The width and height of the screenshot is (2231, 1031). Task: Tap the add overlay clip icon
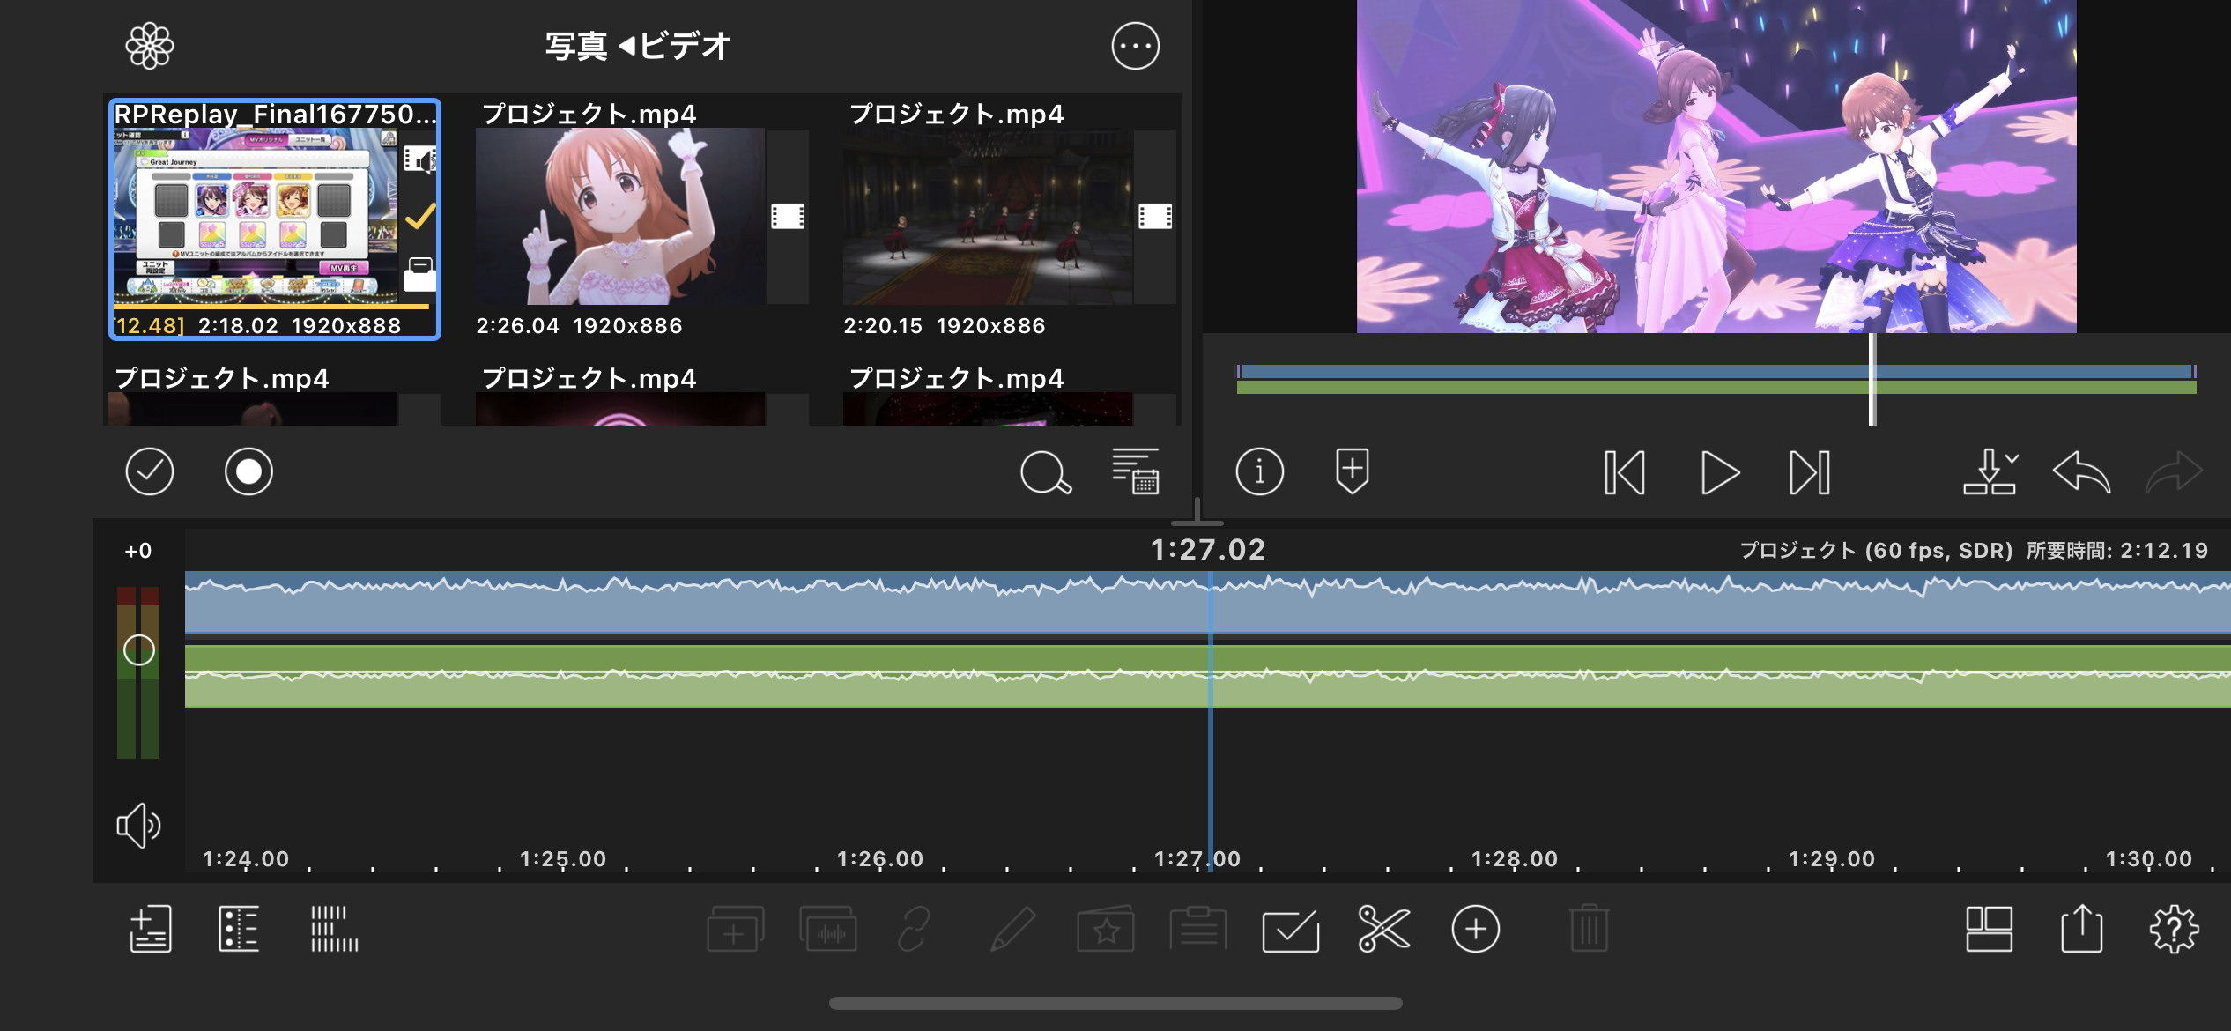tap(736, 929)
